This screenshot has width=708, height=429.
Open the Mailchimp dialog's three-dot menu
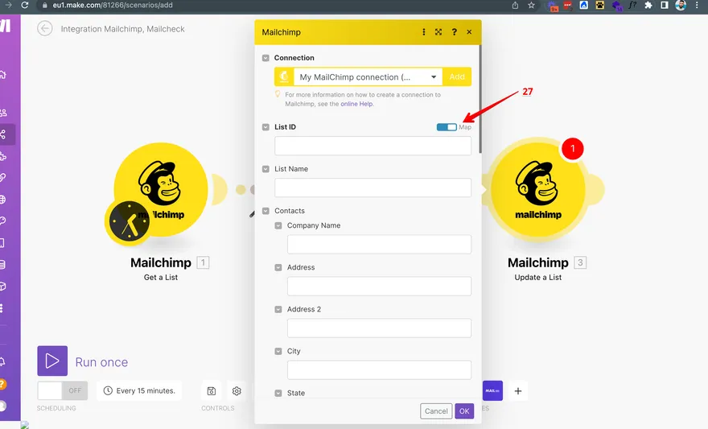(423, 32)
